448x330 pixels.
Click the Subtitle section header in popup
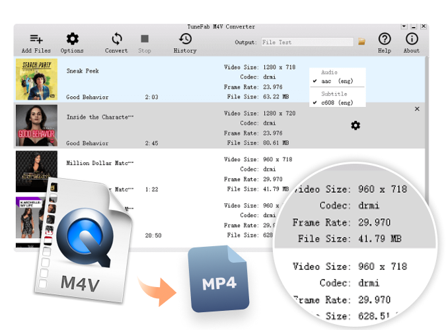[334, 94]
